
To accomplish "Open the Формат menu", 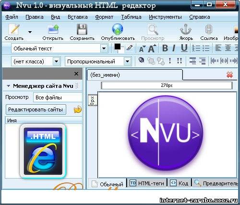I will (104, 17).
